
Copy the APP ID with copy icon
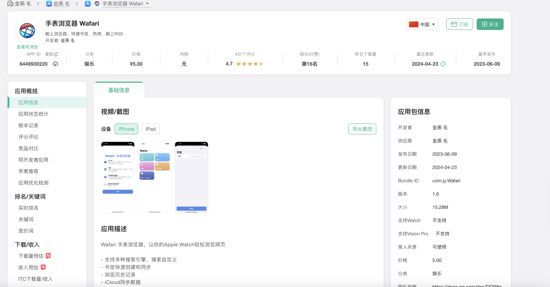(56, 54)
